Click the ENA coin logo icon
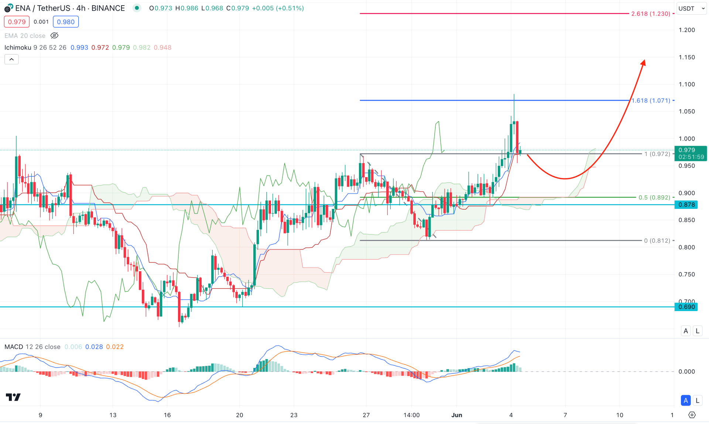 tap(8, 8)
